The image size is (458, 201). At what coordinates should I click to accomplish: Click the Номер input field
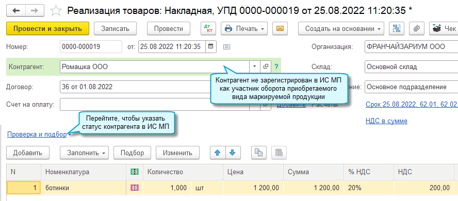pos(91,46)
